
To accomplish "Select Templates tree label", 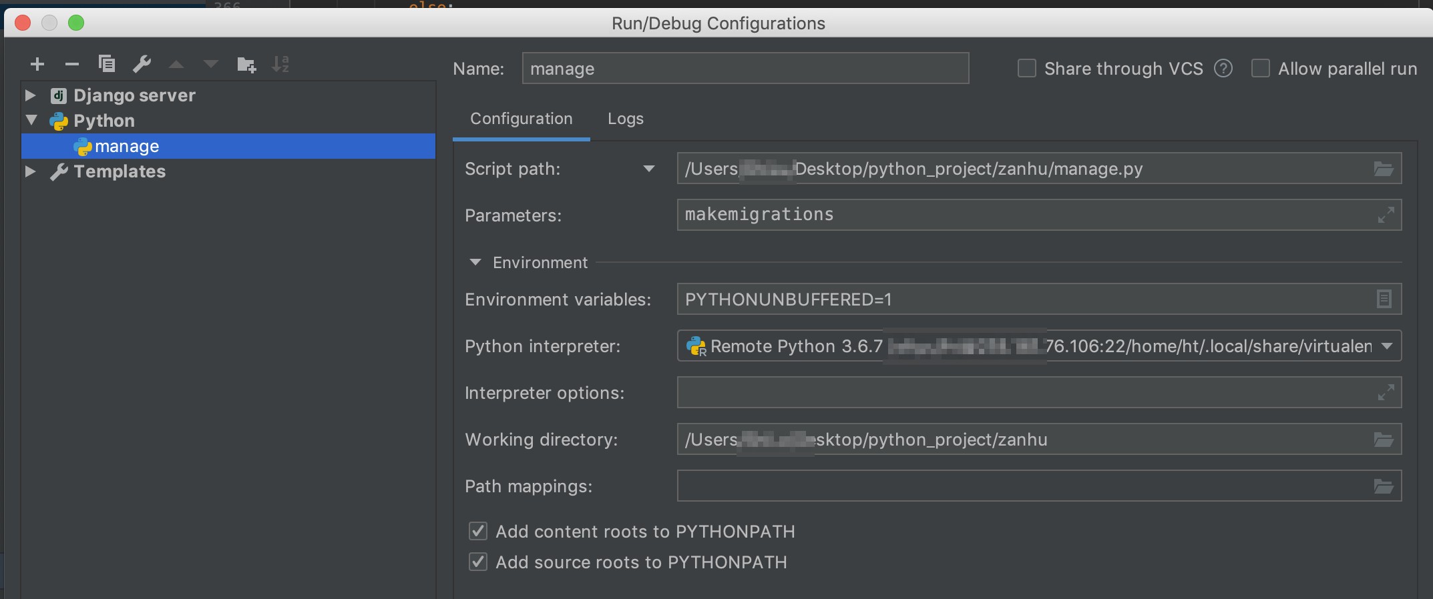I will 120,171.
